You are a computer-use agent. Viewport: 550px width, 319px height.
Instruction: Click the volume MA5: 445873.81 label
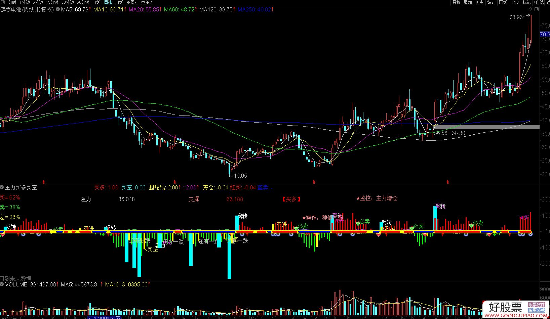82,284
